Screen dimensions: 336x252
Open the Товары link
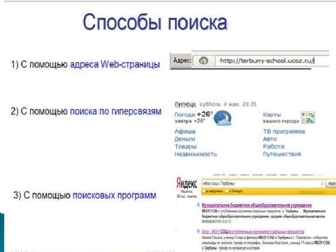185,147
